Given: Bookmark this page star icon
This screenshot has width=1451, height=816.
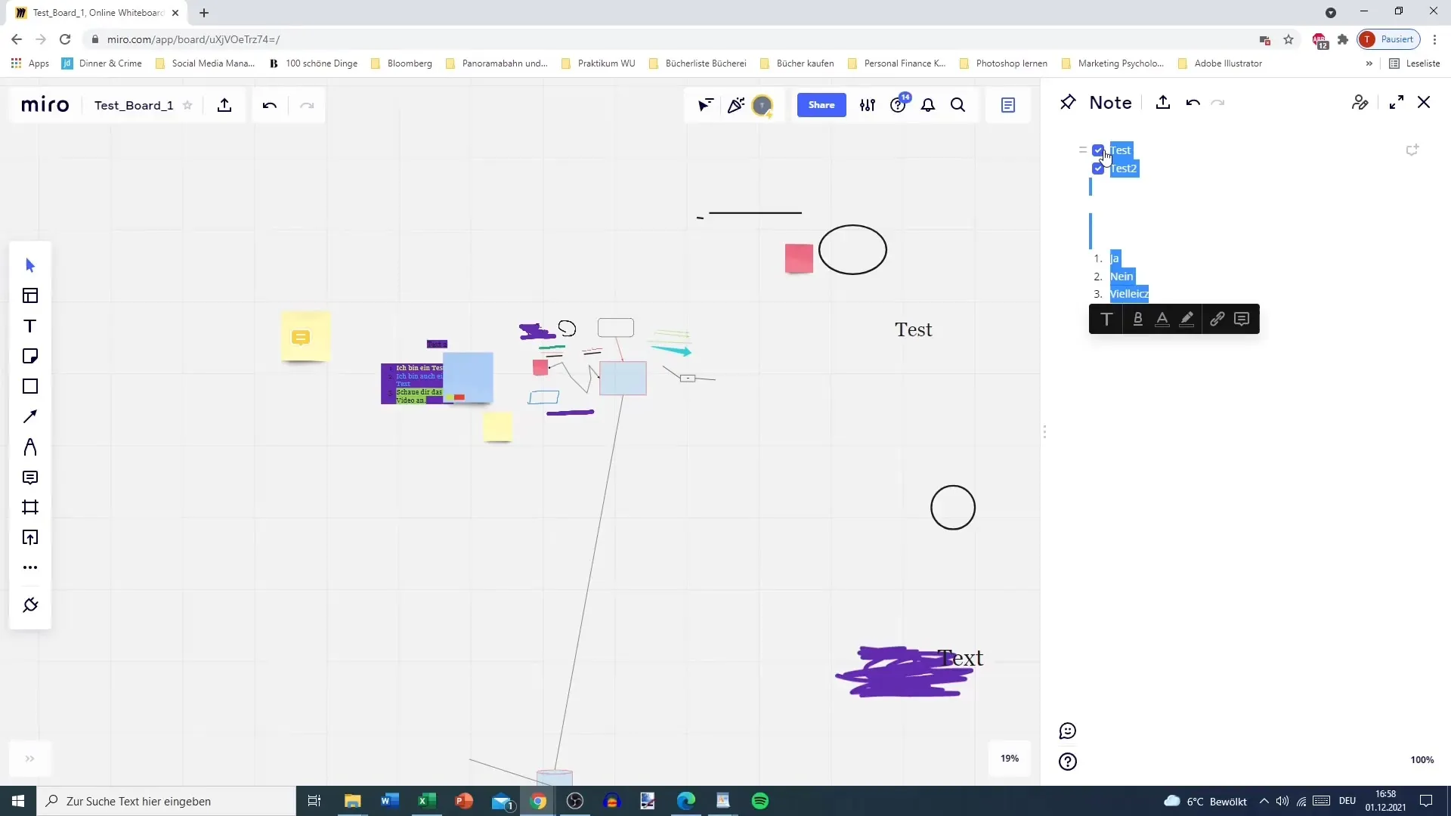Looking at the screenshot, I should coord(1289,39).
